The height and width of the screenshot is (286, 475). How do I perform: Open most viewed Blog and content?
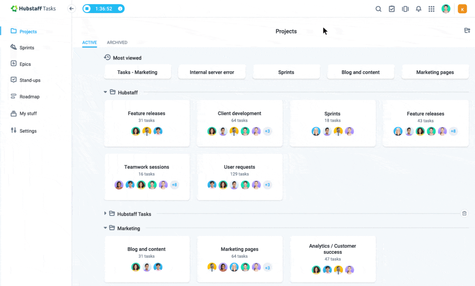tap(361, 72)
